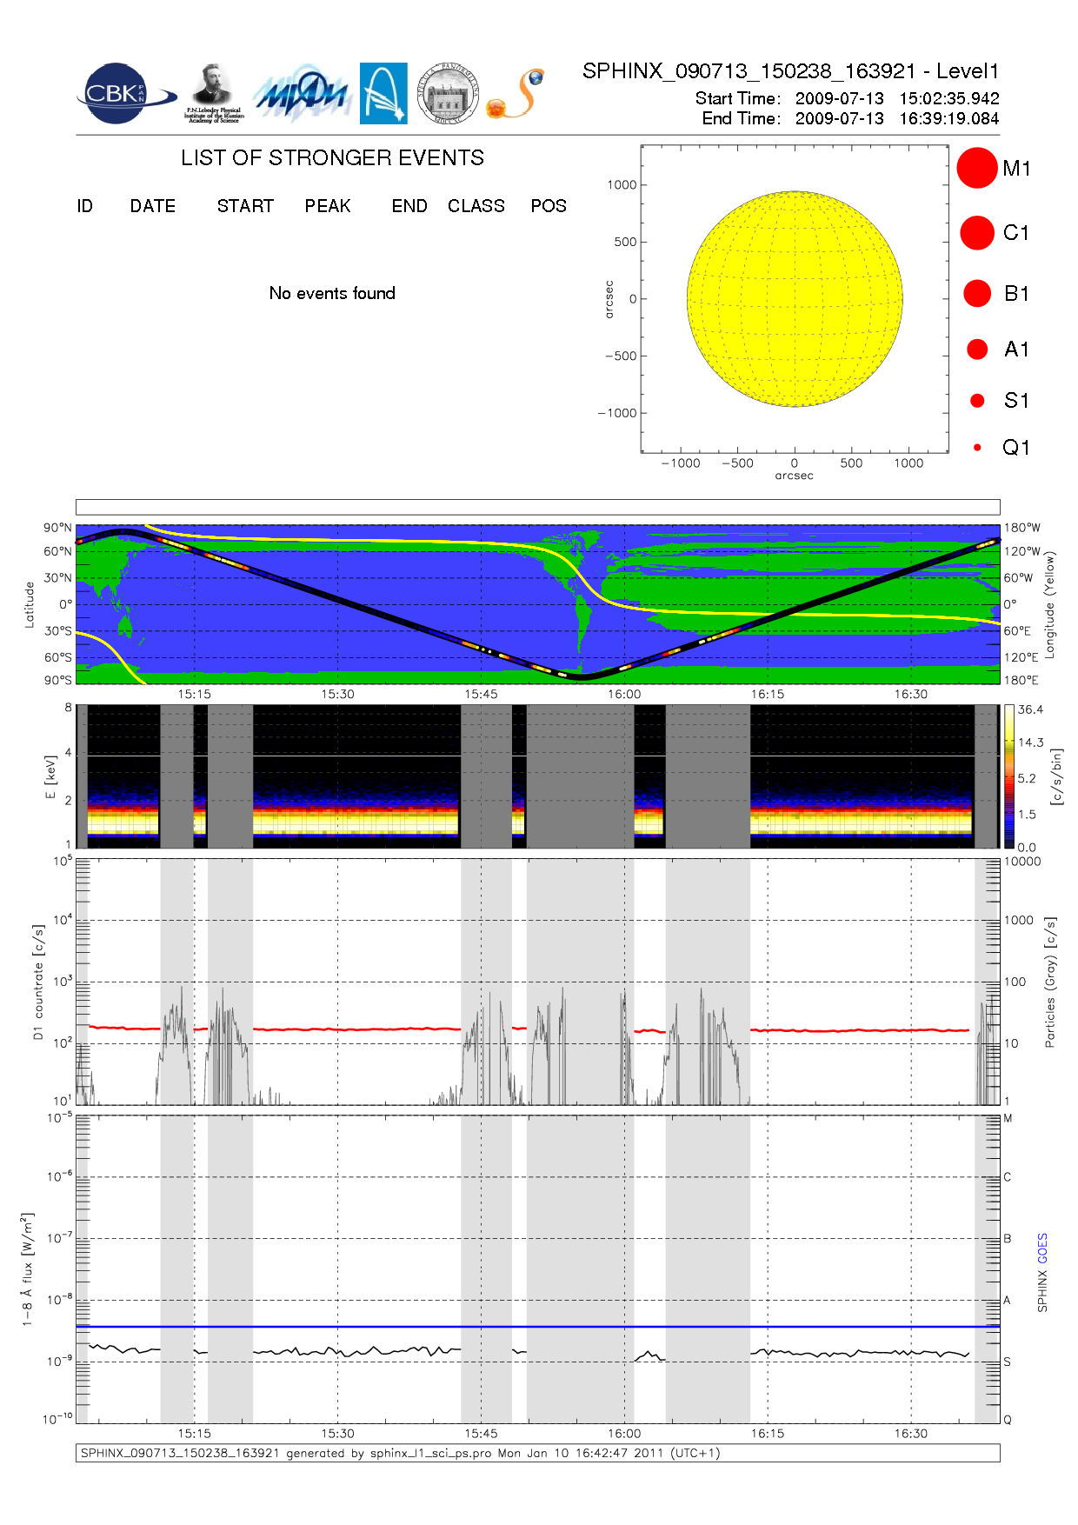Click the empty bar above world map

click(537, 507)
